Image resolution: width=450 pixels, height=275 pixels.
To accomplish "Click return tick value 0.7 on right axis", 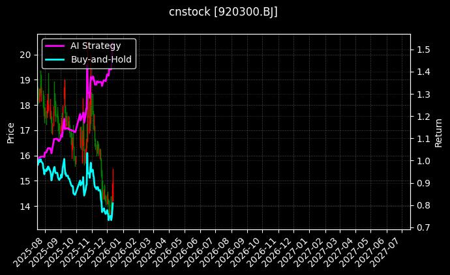I will click(423, 227).
